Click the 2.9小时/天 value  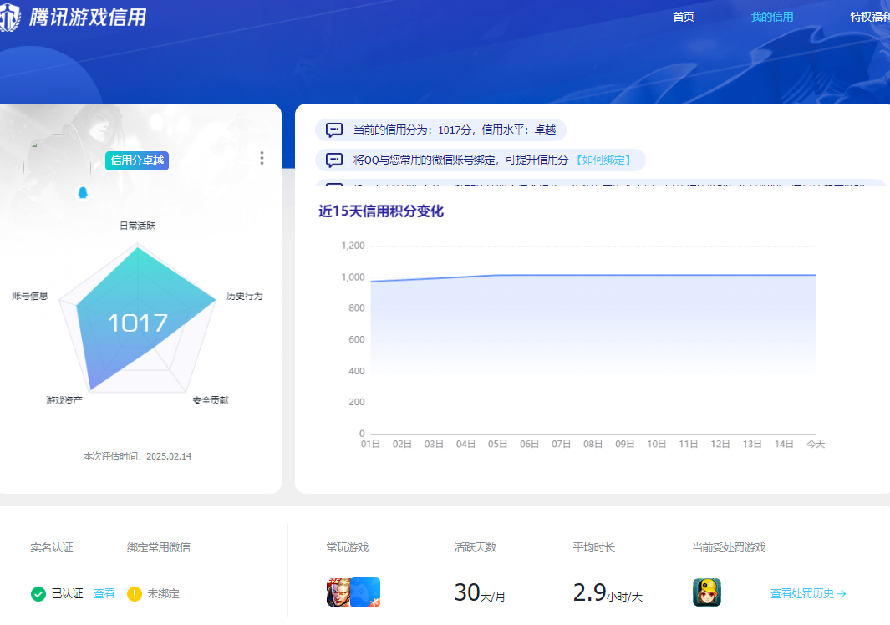(608, 592)
